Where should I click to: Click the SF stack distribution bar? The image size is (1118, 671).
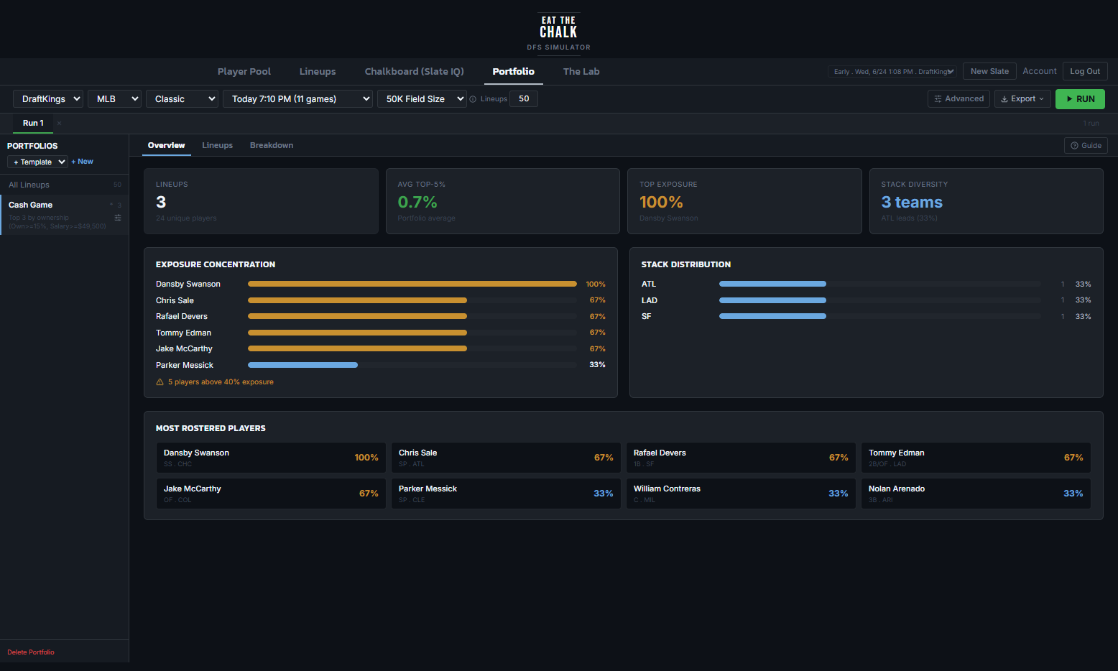coord(772,316)
